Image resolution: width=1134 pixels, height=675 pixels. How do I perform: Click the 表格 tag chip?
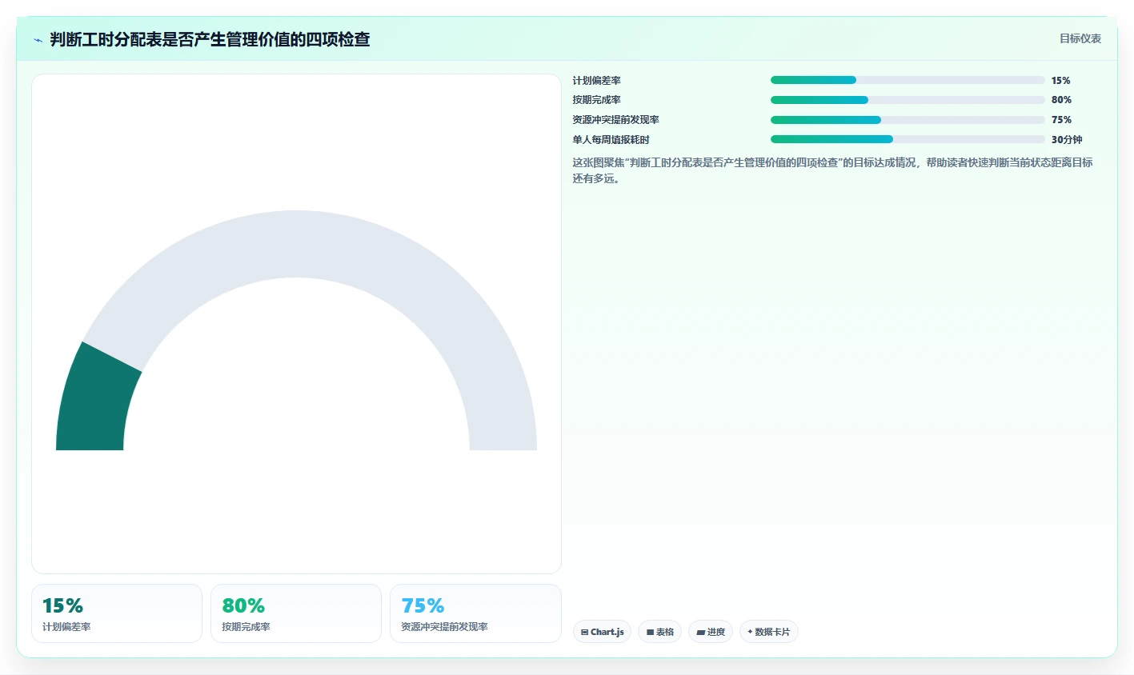[659, 632]
